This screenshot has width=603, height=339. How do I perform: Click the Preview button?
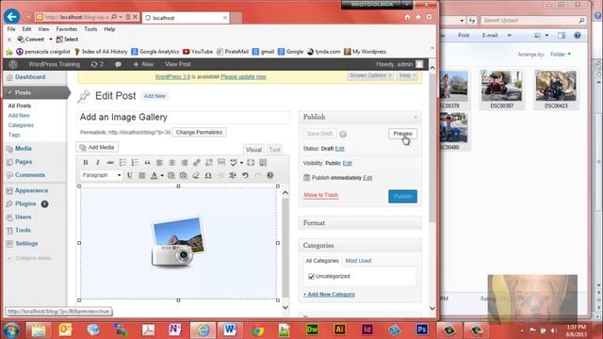tap(402, 134)
